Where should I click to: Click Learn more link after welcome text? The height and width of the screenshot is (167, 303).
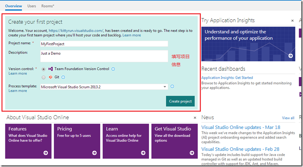click(132, 35)
